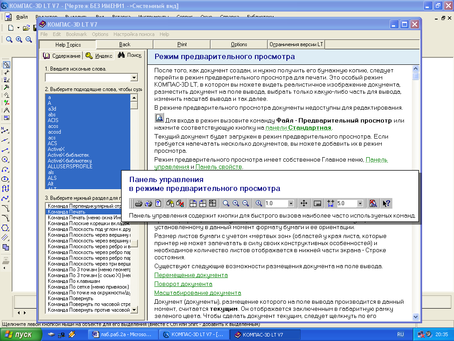454x341 pixels.
Task: Open the Файл menu in main window
Action: pyautogui.click(x=22, y=17)
